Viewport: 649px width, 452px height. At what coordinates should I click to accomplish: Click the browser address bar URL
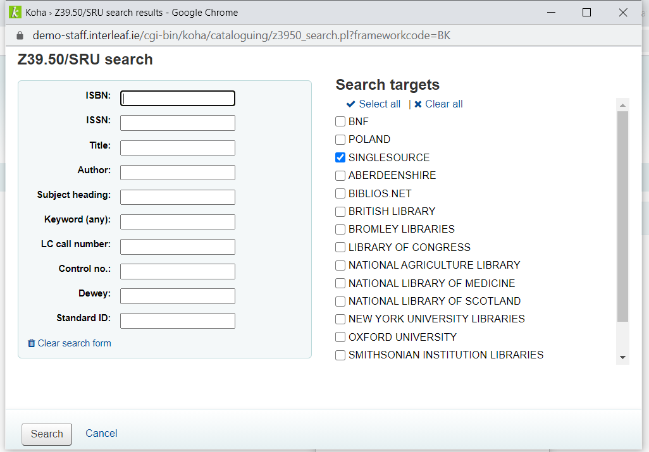pos(241,35)
